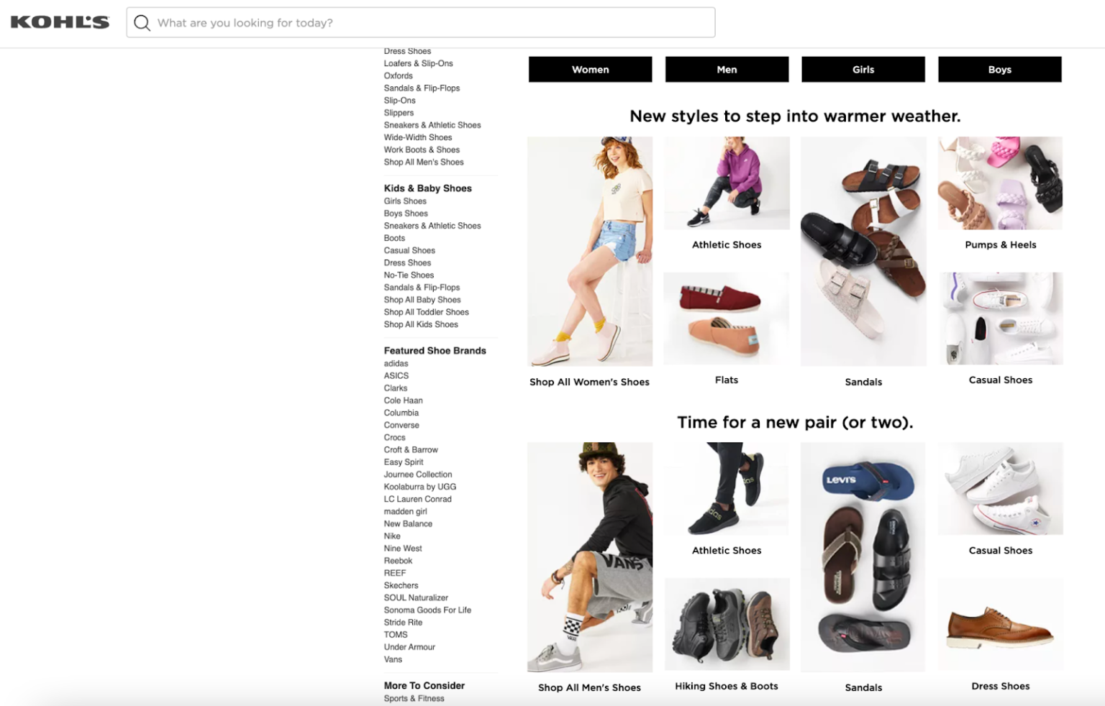Click the Girls Shoes sidebar link
The width and height of the screenshot is (1105, 706).
click(x=405, y=201)
